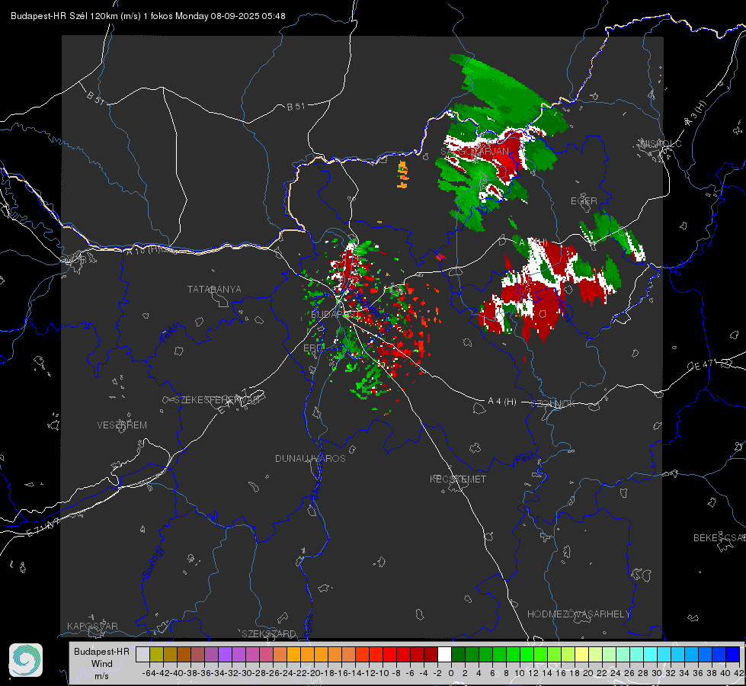The image size is (746, 686).
Task: Click the MISKOLC city label
Action: 661,143
